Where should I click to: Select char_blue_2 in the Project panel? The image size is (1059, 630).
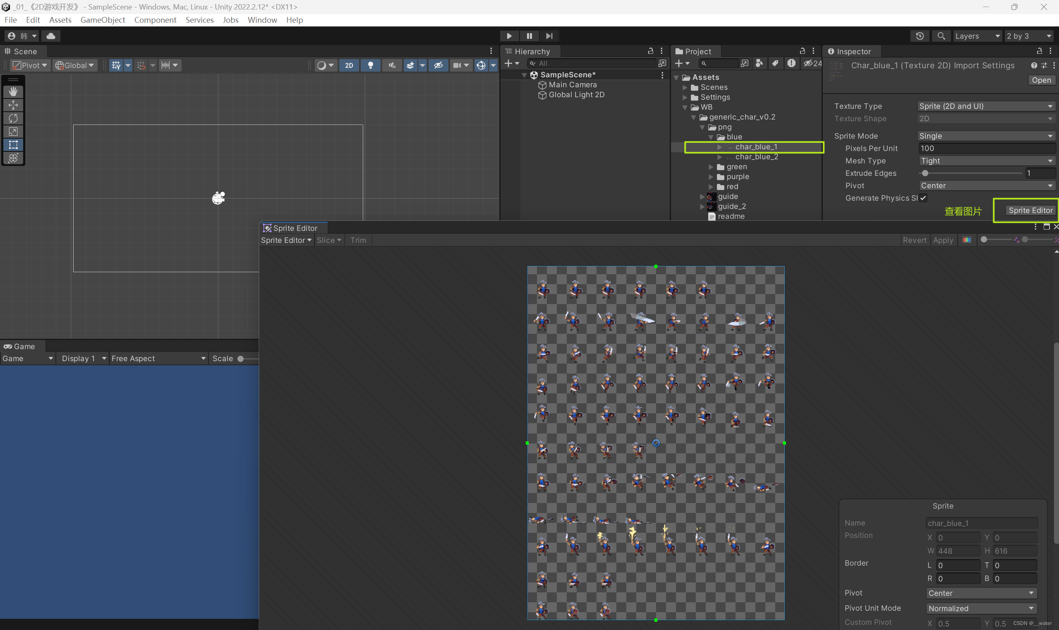click(757, 157)
